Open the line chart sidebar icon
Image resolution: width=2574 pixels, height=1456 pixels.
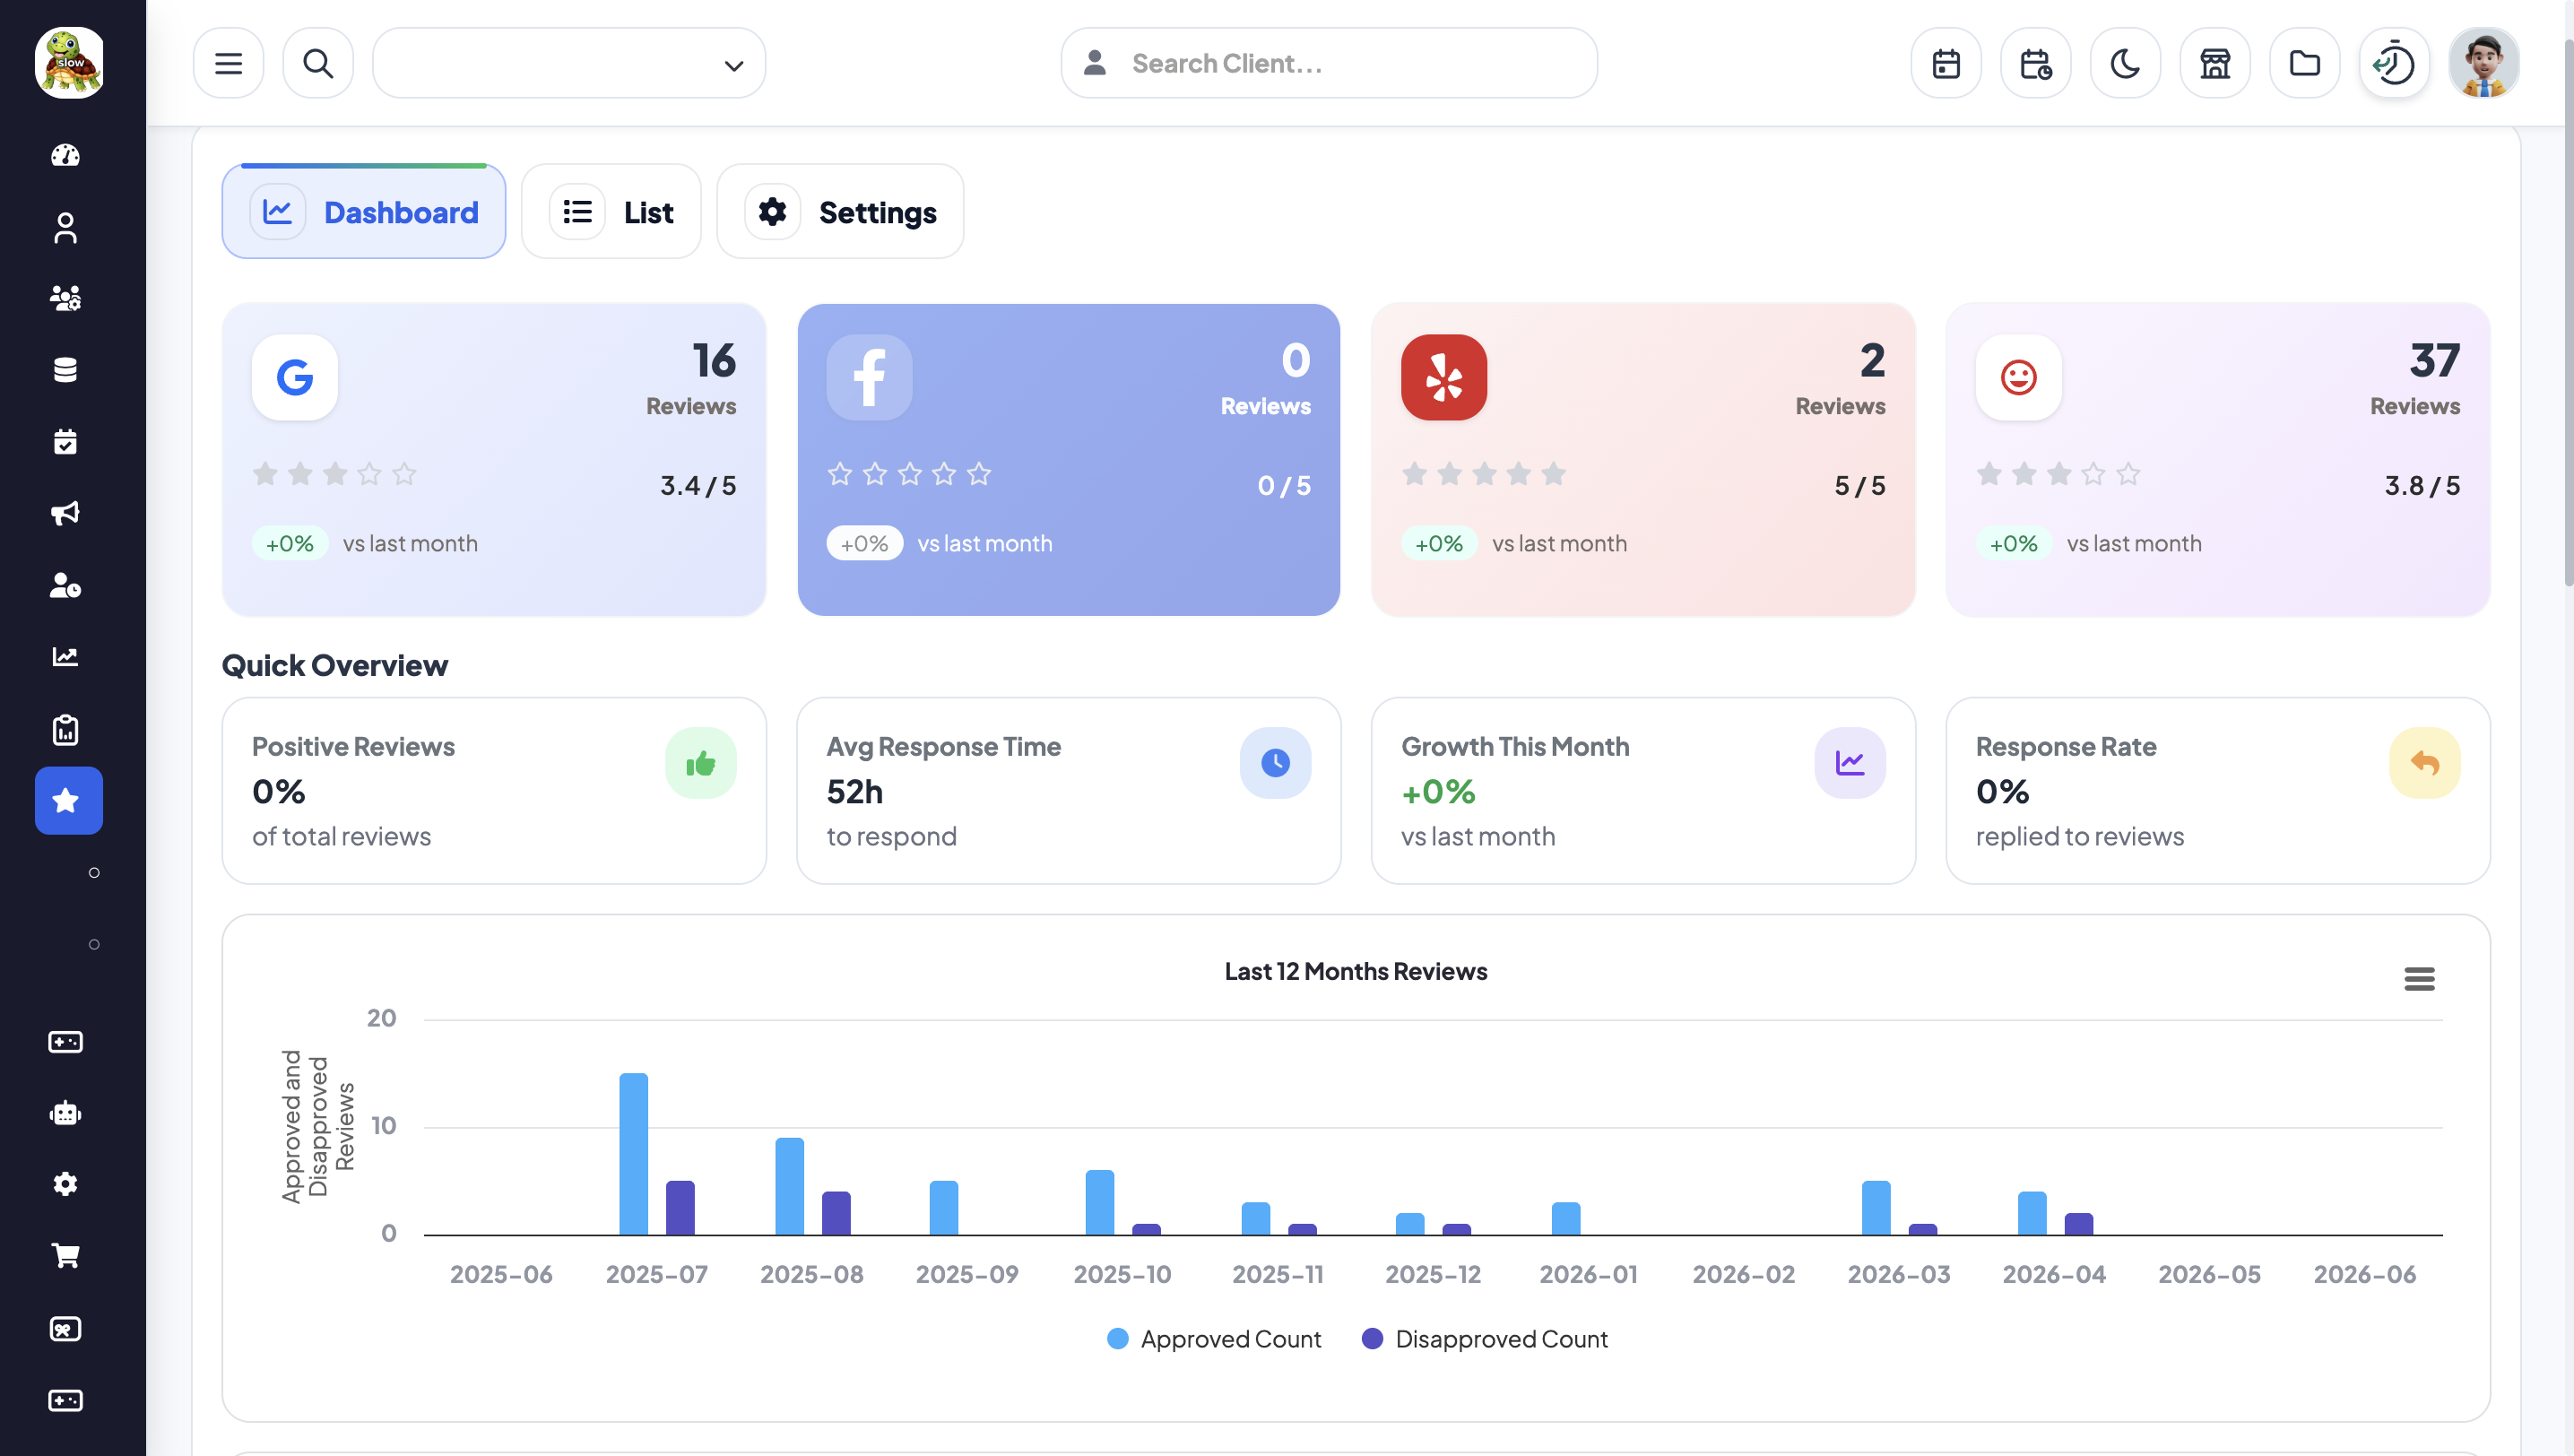[x=66, y=656]
